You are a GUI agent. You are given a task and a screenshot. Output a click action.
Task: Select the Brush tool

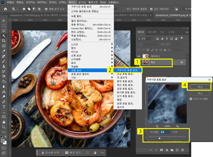4,61
